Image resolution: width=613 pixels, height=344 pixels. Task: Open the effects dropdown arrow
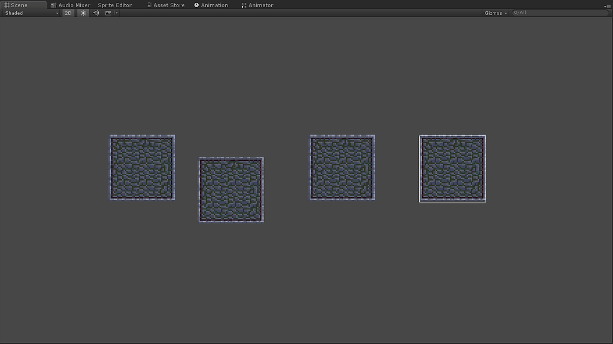point(116,13)
